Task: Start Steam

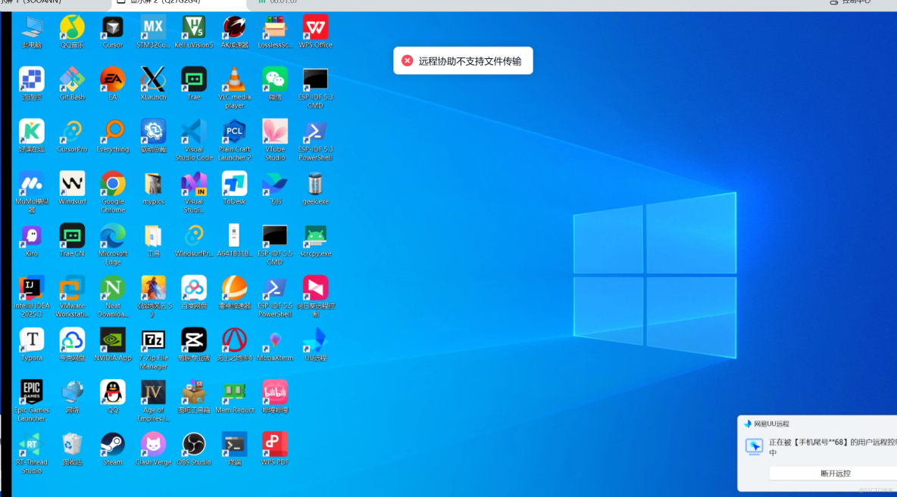Action: (112, 445)
